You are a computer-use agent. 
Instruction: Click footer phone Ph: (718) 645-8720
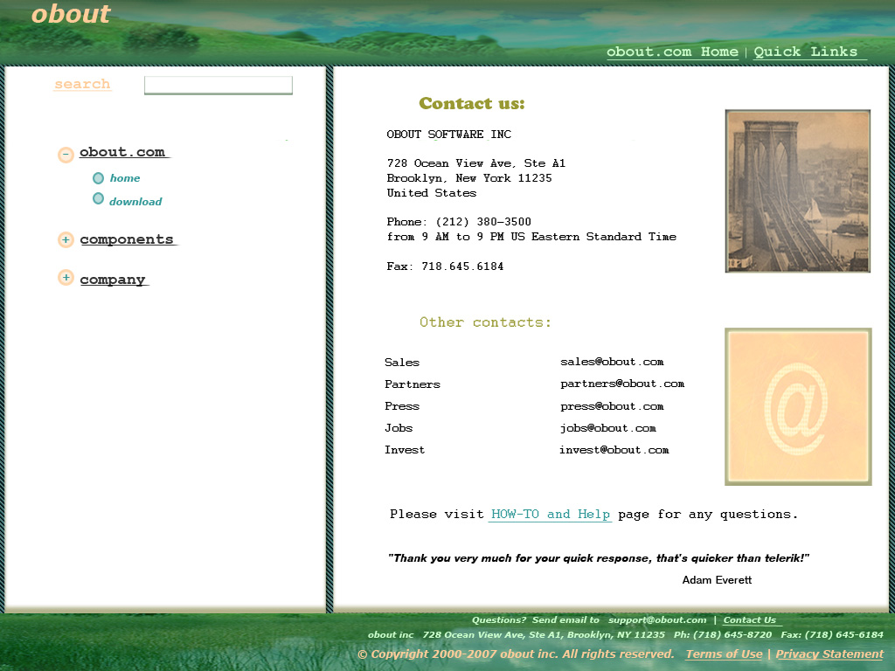(723, 634)
